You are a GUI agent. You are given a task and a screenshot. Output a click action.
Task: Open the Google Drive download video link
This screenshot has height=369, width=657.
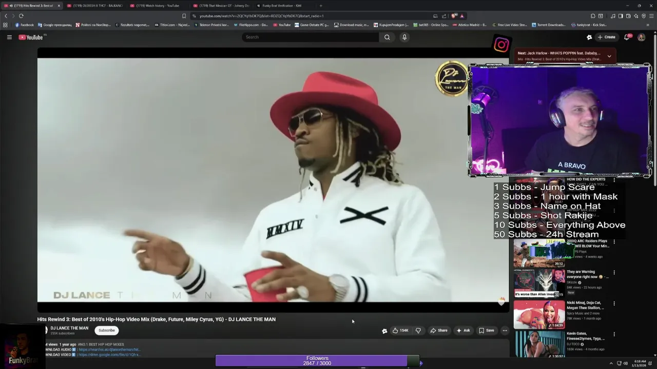pyautogui.click(x=109, y=355)
